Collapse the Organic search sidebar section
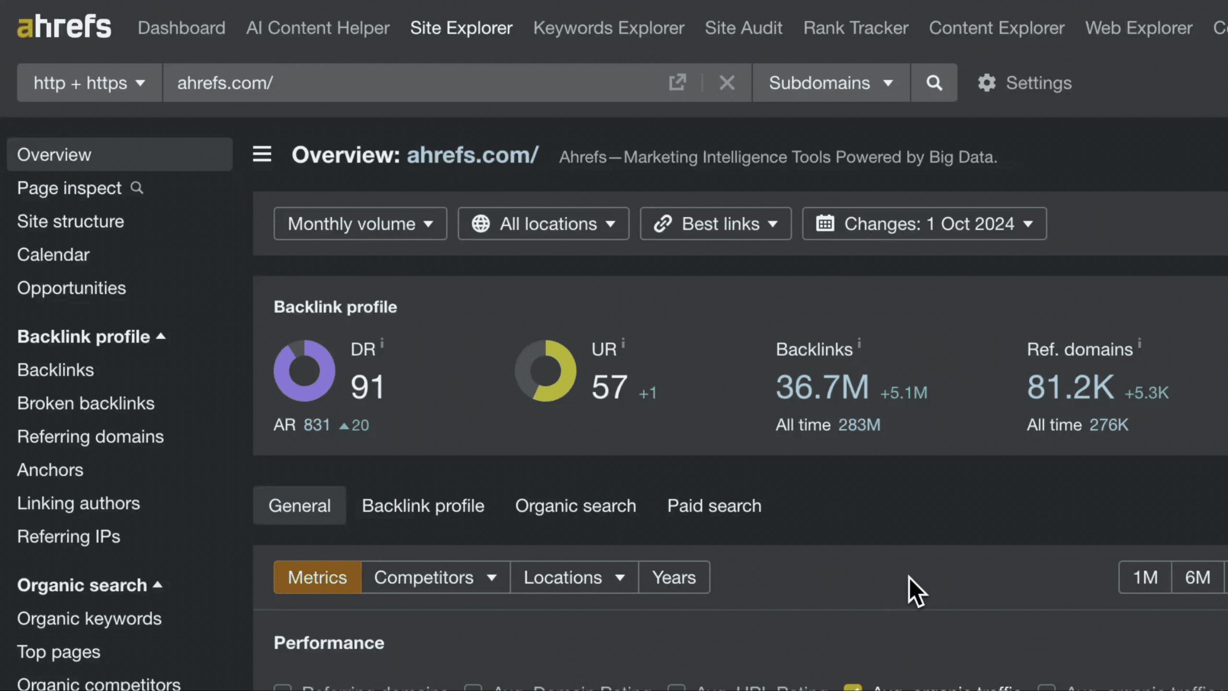The height and width of the screenshot is (691, 1228). 90,585
